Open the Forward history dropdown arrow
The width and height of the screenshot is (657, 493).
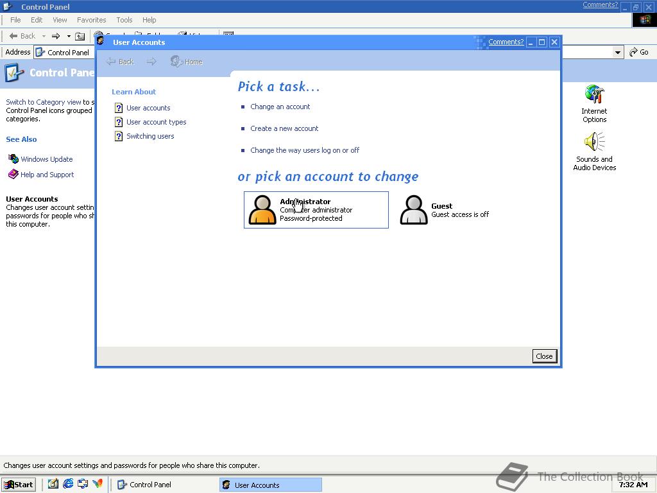(68, 36)
